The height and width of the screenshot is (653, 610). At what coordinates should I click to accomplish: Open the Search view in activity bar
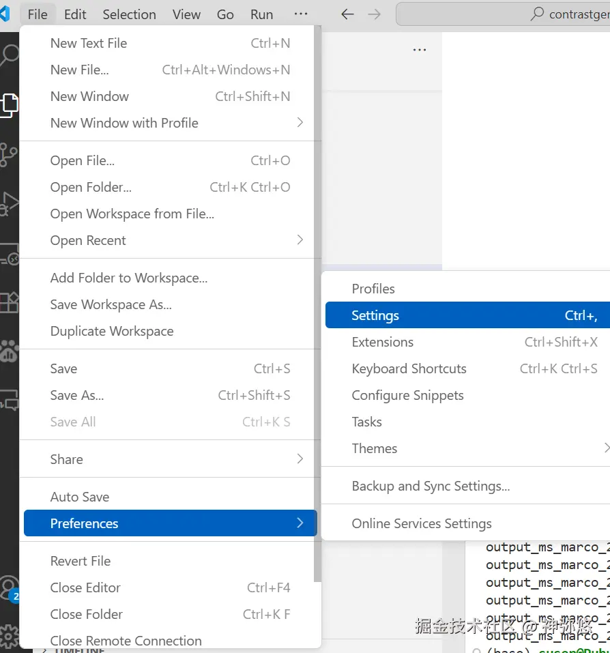(x=9, y=56)
